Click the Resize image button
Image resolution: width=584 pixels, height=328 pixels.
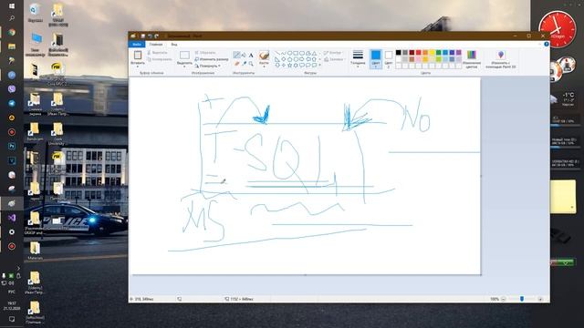click(211, 59)
